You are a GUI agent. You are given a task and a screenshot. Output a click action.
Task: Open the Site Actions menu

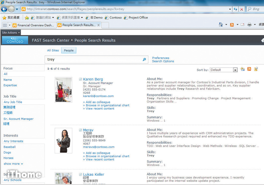(x=10, y=33)
